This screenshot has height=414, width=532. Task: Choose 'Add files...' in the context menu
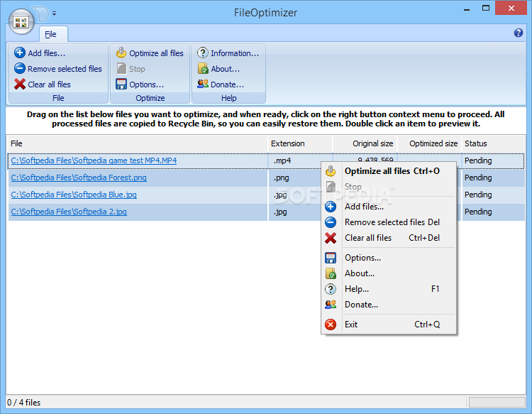coord(389,207)
